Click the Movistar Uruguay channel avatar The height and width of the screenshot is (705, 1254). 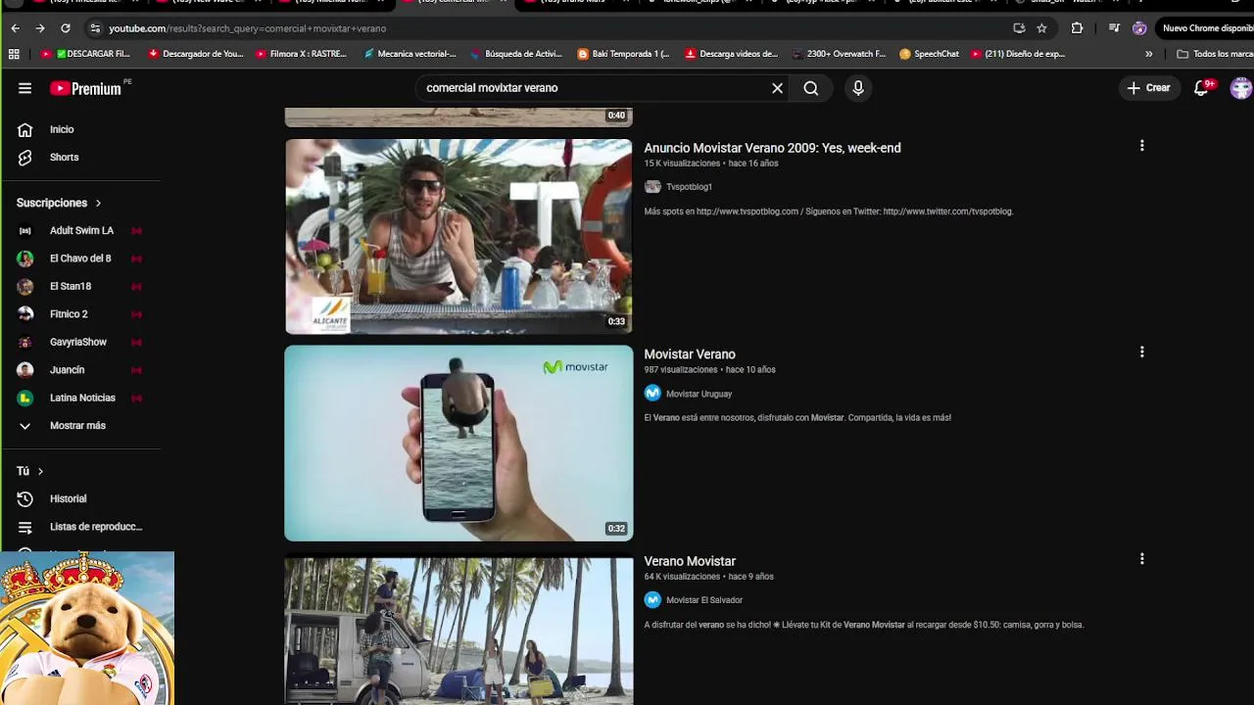pyautogui.click(x=652, y=394)
